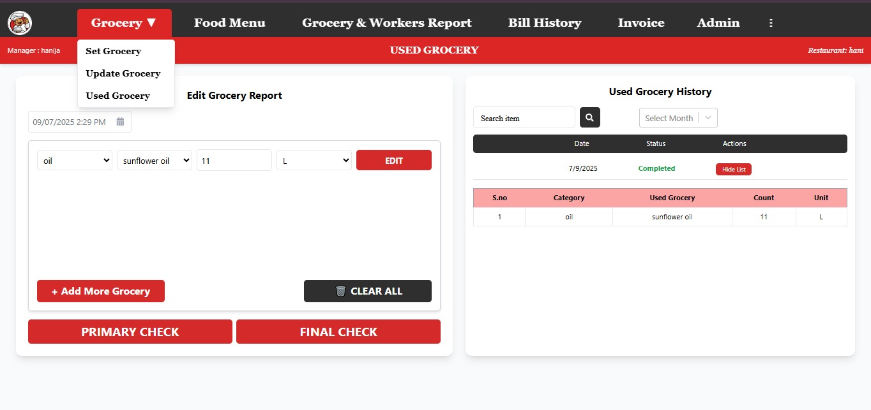
Task: Select Update Grocery menu entry
Action: [123, 73]
